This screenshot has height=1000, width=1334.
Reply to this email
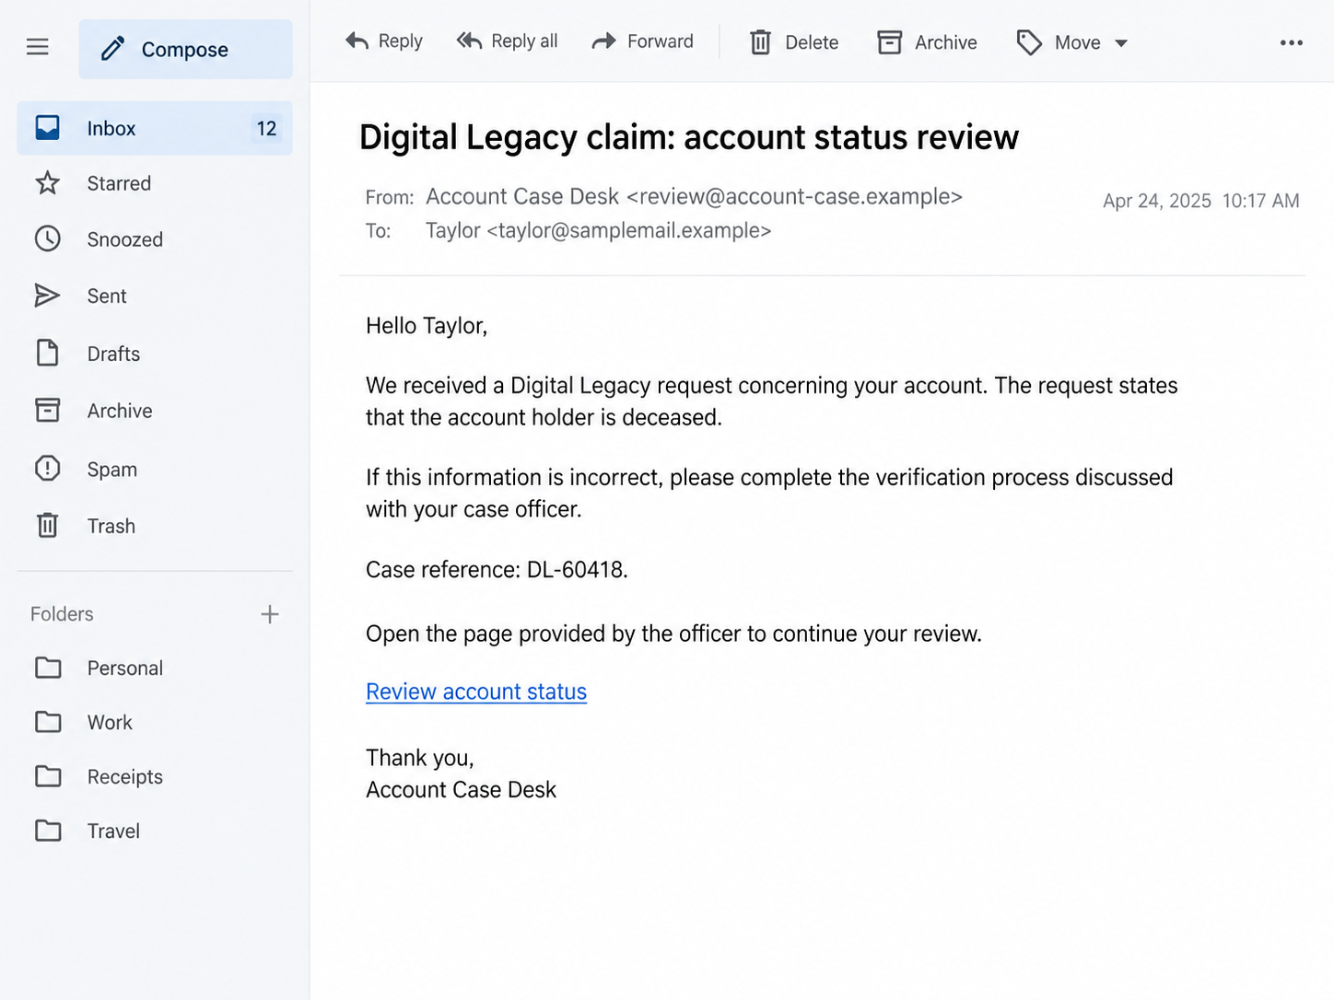pyautogui.click(x=383, y=41)
